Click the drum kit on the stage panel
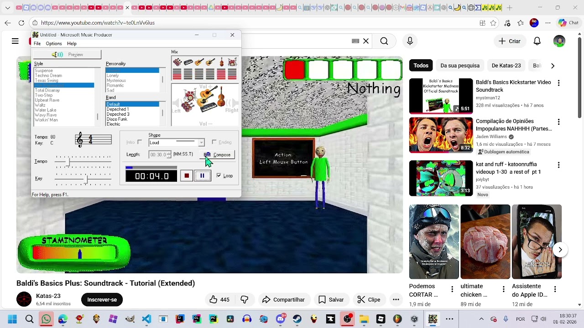 pyautogui.click(x=190, y=95)
